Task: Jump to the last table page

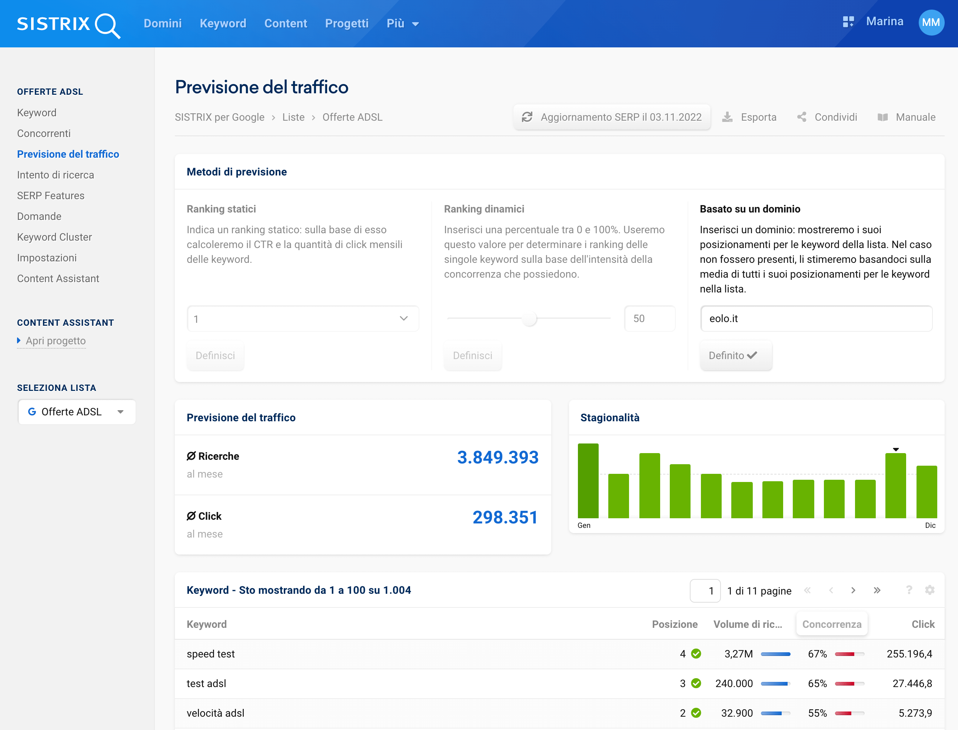Action: tap(877, 590)
